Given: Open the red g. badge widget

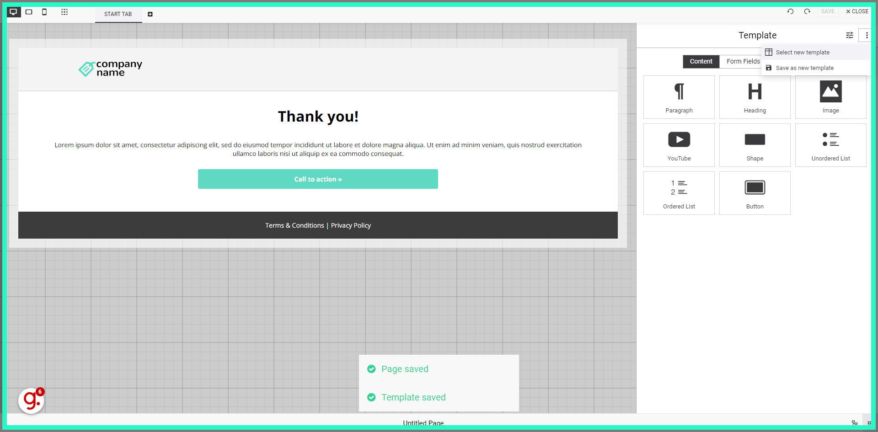Looking at the screenshot, I should (31, 401).
